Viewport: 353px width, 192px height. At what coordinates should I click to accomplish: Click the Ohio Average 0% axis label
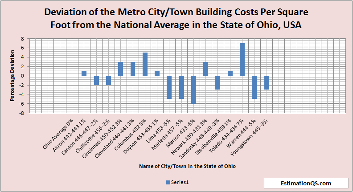(x=58, y=135)
